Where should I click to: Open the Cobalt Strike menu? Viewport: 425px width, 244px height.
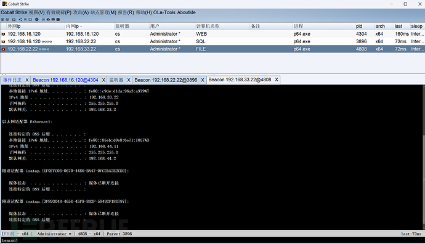tap(14, 12)
